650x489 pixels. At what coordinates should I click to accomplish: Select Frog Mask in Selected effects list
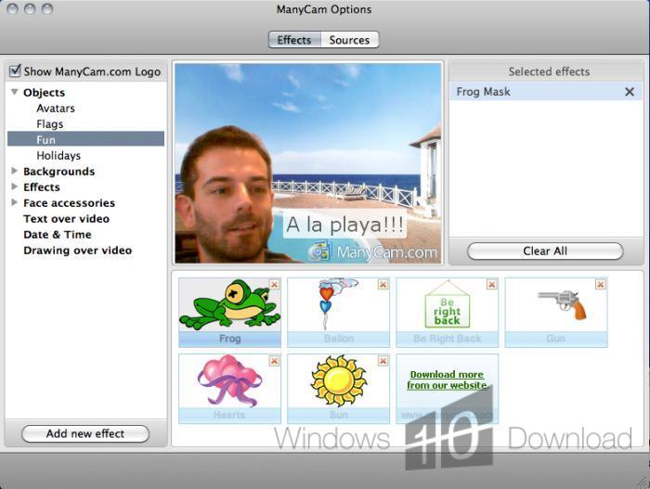546,92
